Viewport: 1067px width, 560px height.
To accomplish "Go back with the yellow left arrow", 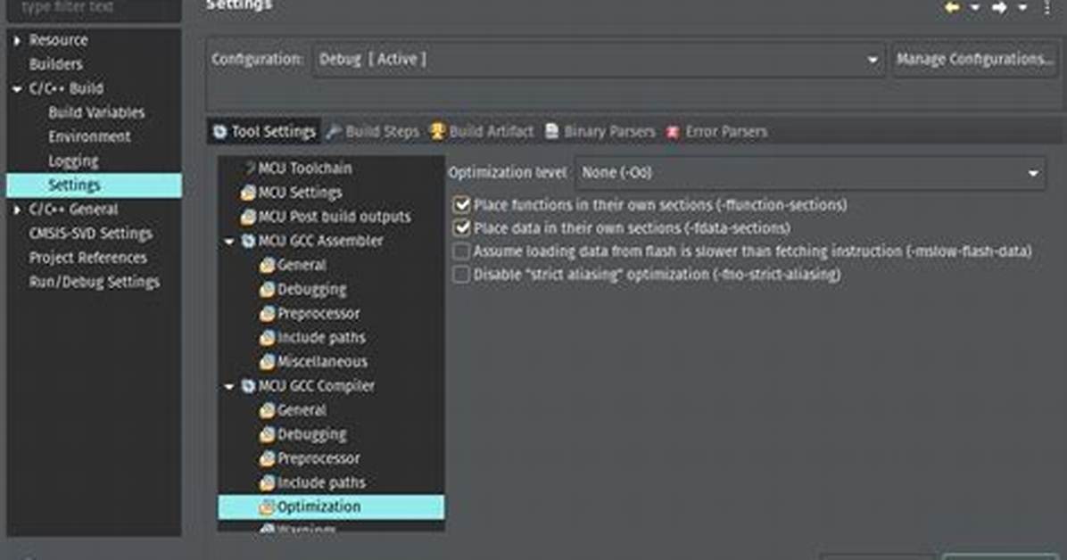I will tap(952, 7).
